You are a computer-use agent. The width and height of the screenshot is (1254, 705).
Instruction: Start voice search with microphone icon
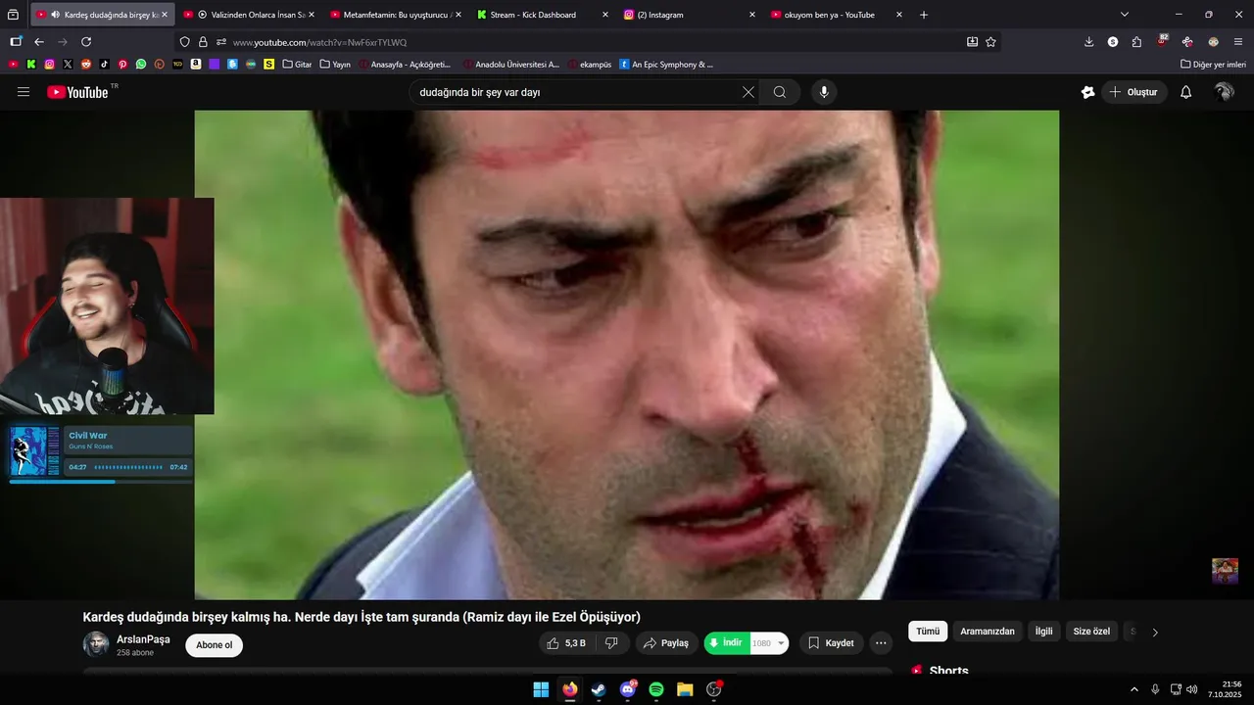click(824, 92)
